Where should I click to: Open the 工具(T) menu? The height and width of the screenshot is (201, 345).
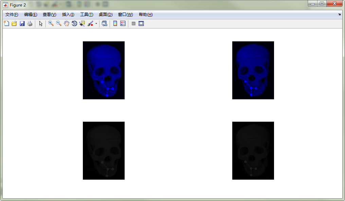pyautogui.click(x=87, y=15)
